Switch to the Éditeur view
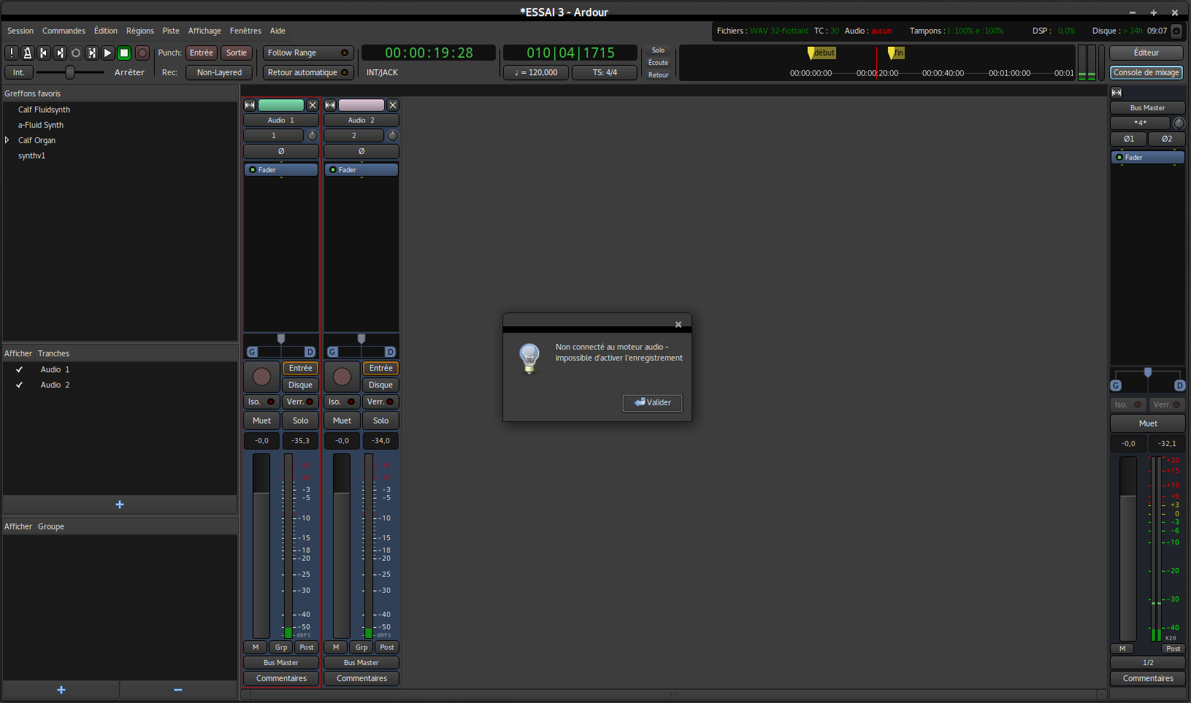Image resolution: width=1191 pixels, height=703 pixels. pos(1146,53)
